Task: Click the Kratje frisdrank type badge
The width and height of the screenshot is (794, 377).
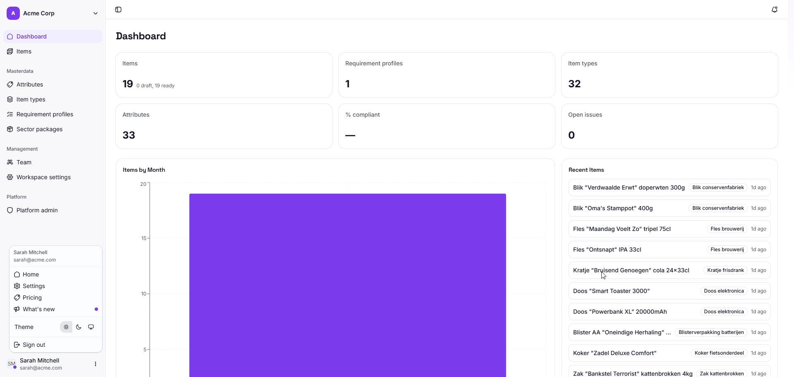Action: [725, 270]
